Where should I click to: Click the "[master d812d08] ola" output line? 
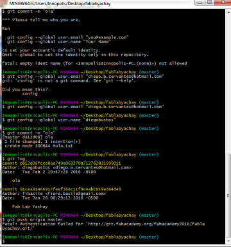(x=28, y=137)
